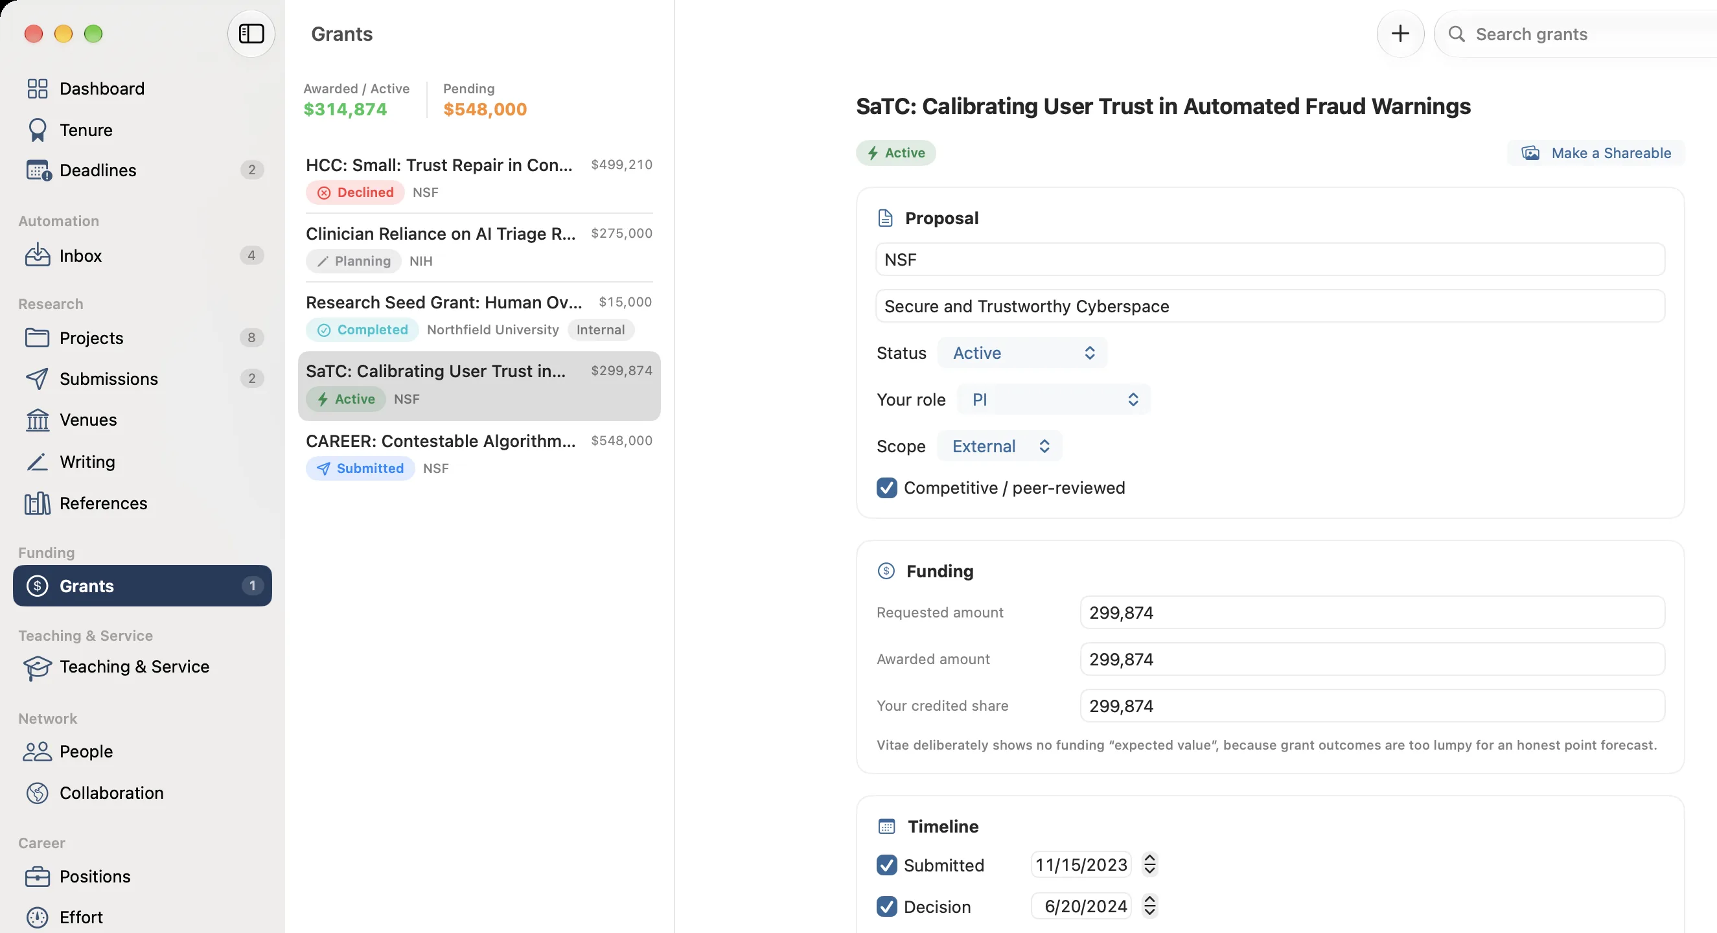
Task: Open the Writing section
Action: (x=142, y=462)
